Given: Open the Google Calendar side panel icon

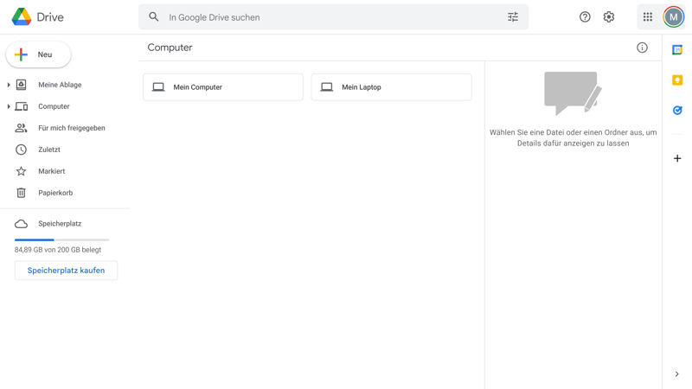Looking at the screenshot, I should pyautogui.click(x=677, y=50).
